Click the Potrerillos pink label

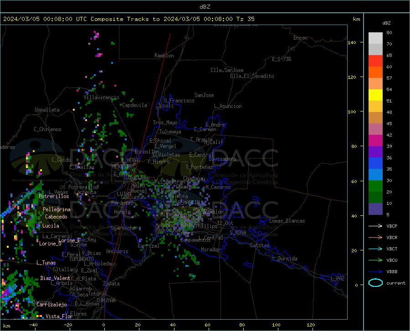tap(54, 196)
